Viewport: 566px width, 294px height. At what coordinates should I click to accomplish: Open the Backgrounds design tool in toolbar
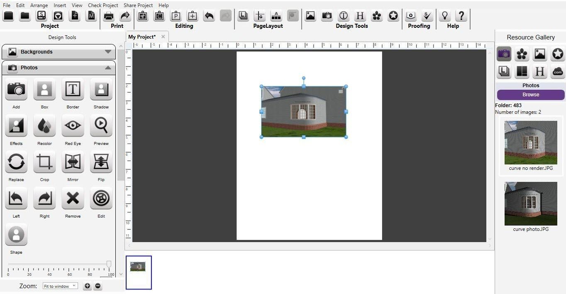point(310,16)
